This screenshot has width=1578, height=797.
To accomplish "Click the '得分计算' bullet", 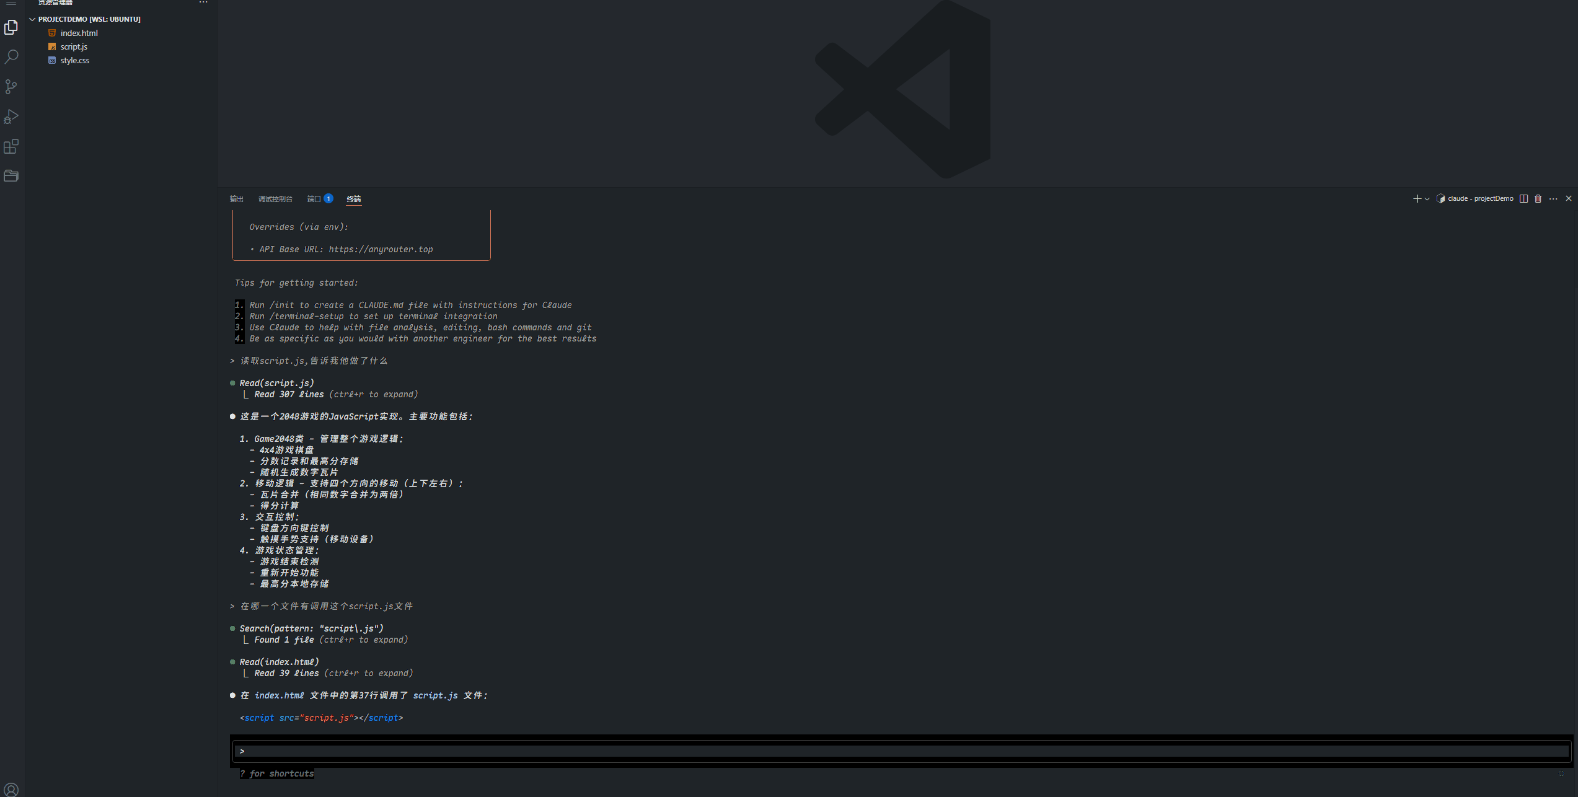I will point(274,506).
